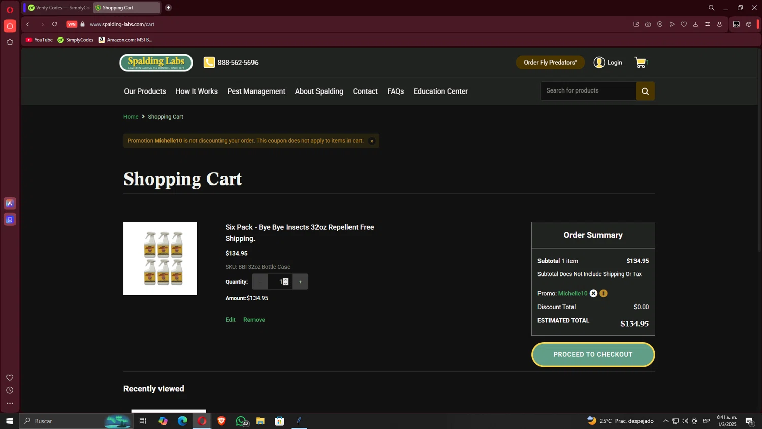Open the sidebar heart (pinboards) icon
Image resolution: width=762 pixels, height=429 pixels.
pyautogui.click(x=10, y=378)
